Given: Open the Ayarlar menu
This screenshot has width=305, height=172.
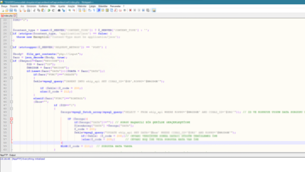Looking at the screenshot, I should point(62,6).
